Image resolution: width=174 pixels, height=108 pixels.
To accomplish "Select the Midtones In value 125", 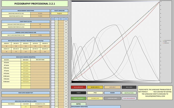I will 26,46.
